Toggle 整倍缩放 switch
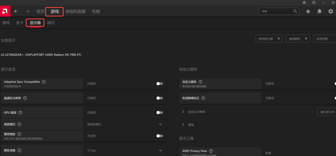Viewport: 336px width, 156px height. coord(160,136)
